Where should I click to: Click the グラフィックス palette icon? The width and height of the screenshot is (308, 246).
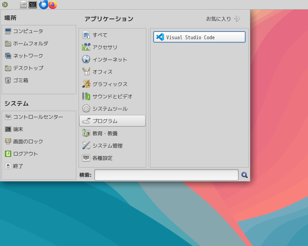click(x=86, y=84)
